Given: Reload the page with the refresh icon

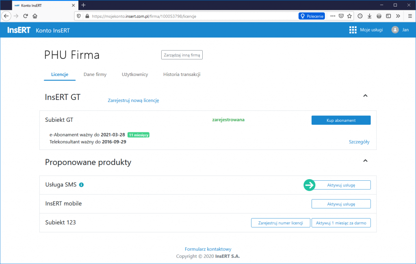Looking at the screenshot, I should 26,16.
